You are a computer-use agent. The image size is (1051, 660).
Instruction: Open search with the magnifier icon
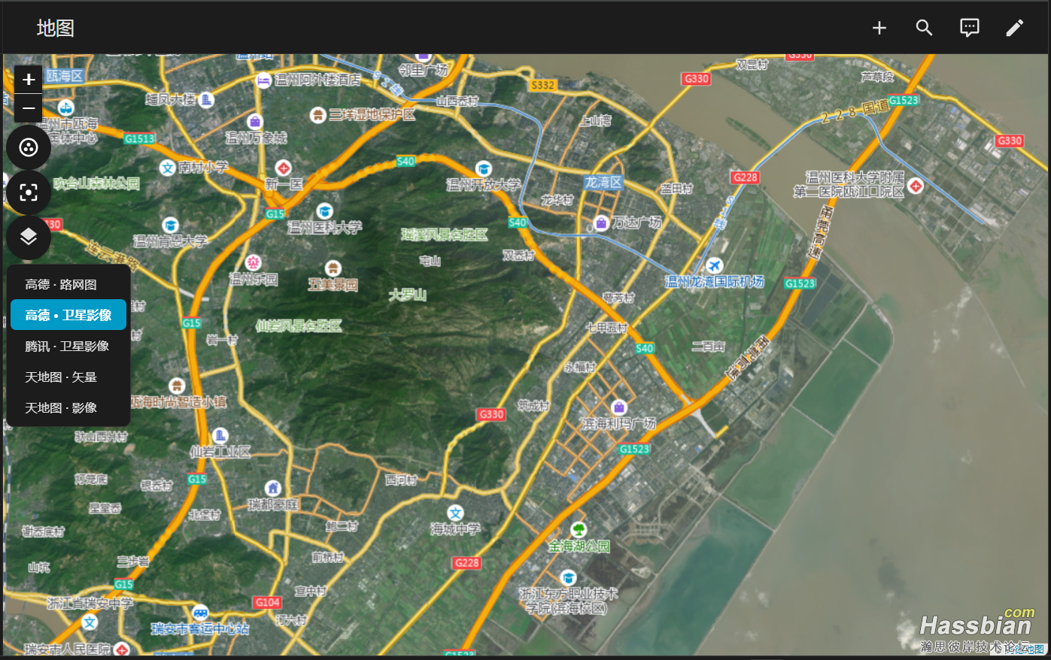pyautogui.click(x=924, y=28)
